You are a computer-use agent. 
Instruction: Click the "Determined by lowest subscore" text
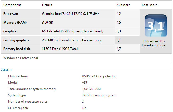point(153,43)
